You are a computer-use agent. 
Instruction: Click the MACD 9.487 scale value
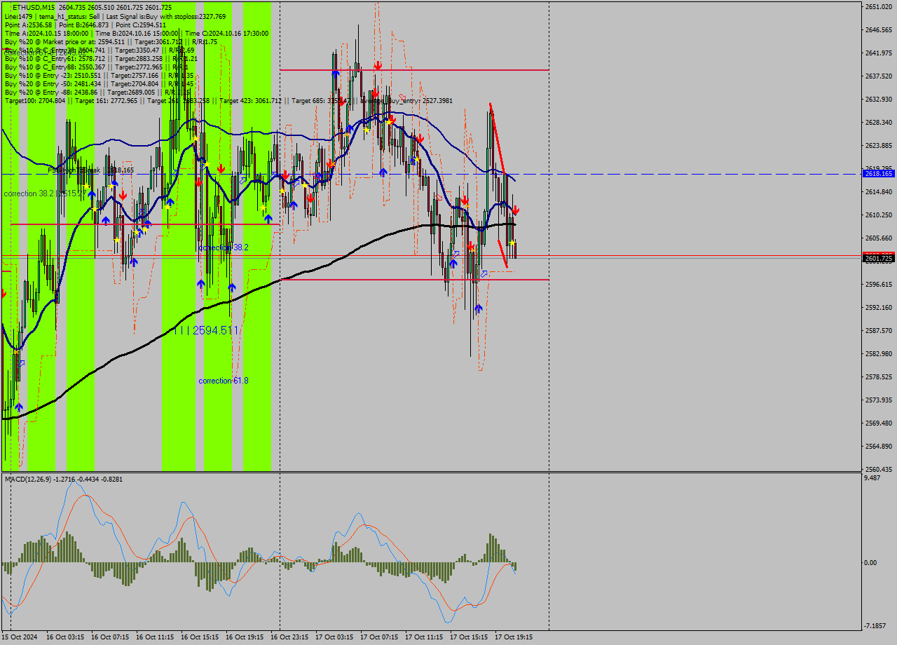click(x=872, y=478)
